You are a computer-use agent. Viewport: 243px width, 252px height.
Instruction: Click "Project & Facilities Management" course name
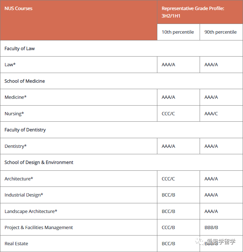pyautogui.click(x=39, y=228)
